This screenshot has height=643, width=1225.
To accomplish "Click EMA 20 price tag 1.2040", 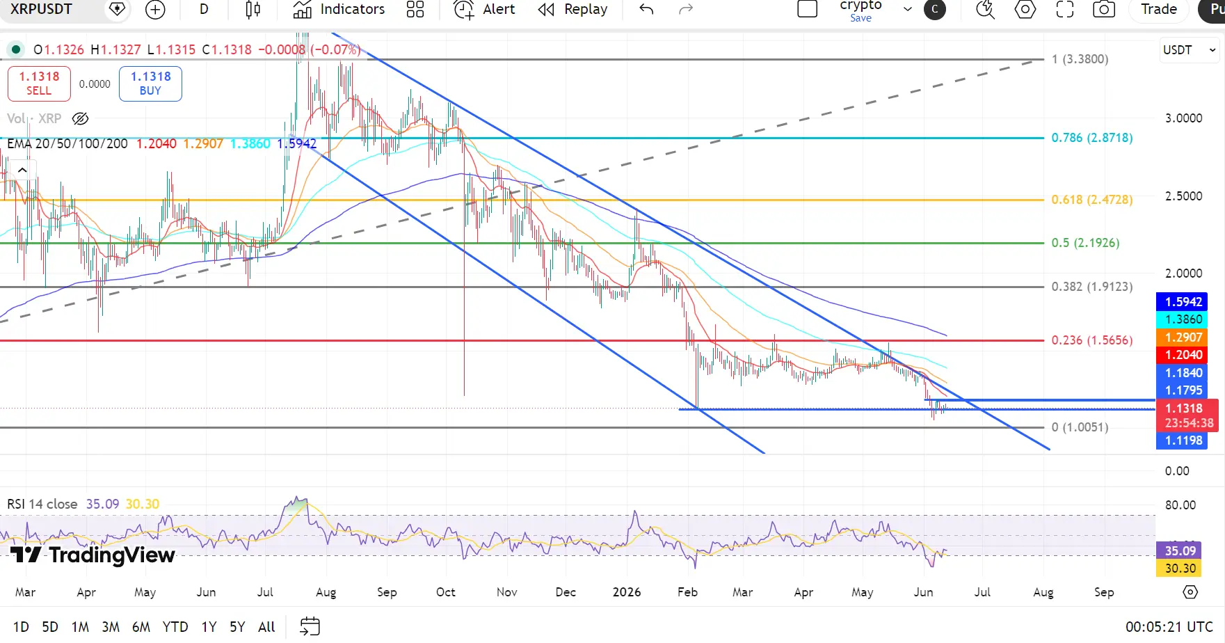I will coord(1181,355).
